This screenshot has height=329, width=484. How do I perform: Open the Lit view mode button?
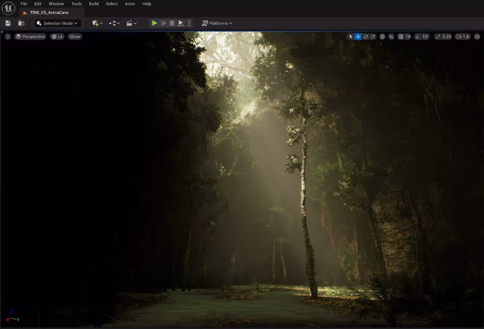point(57,37)
